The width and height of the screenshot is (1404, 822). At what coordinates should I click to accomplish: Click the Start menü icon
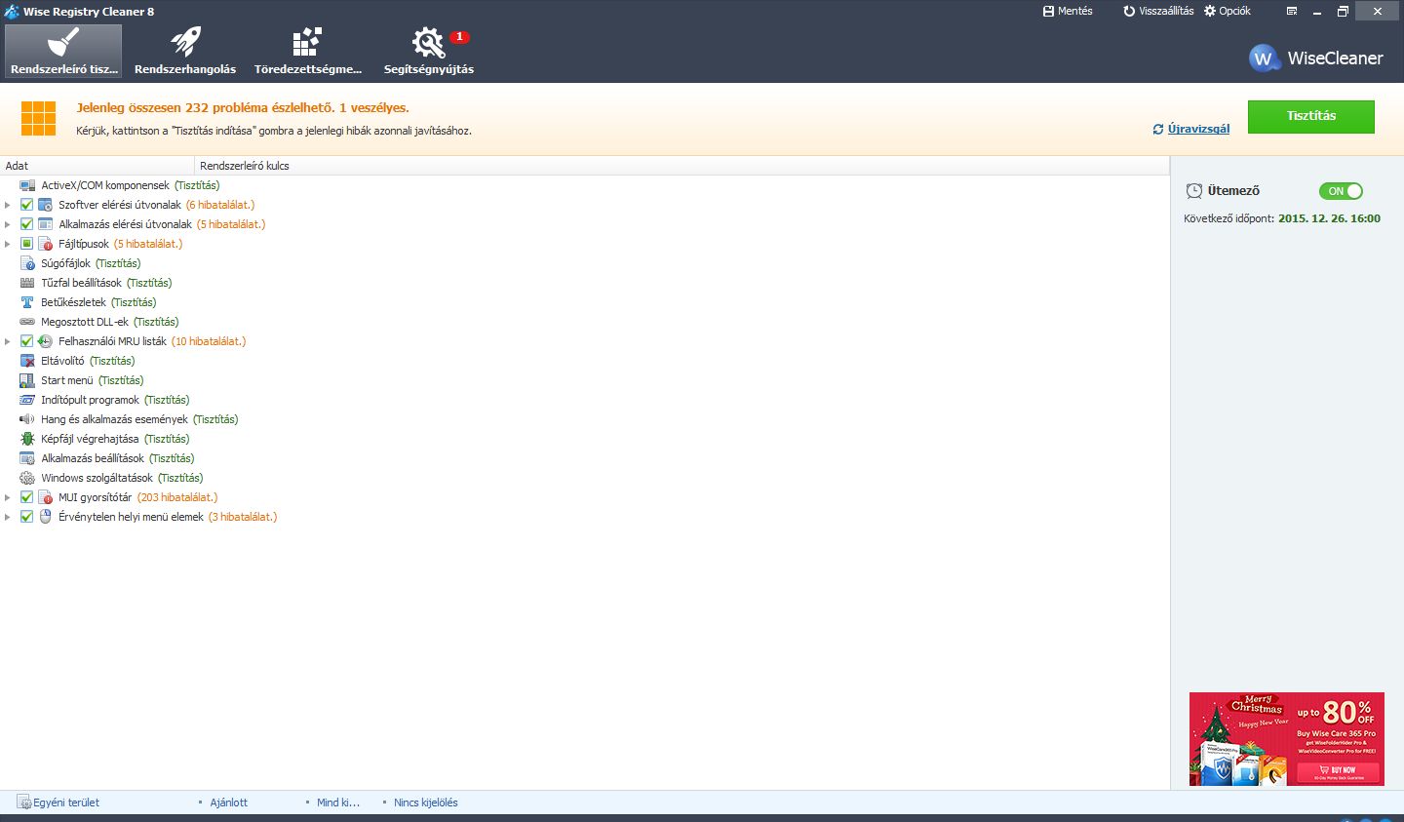pyautogui.click(x=27, y=380)
